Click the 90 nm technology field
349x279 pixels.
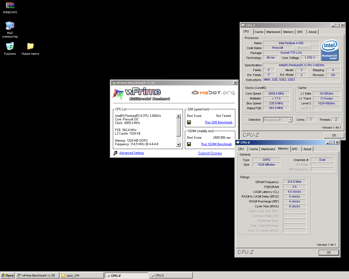[x=271, y=57]
